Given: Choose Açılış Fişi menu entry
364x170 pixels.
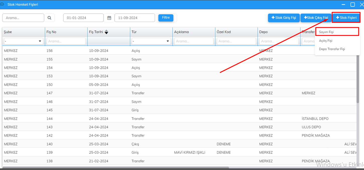Looking at the screenshot, I should pos(326,40).
